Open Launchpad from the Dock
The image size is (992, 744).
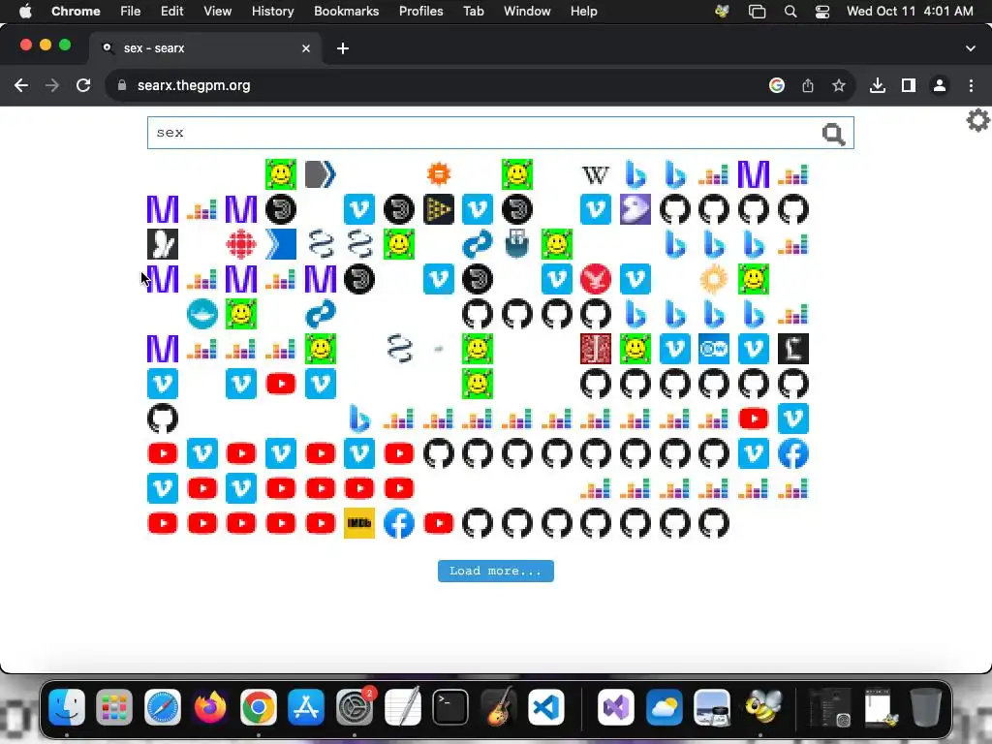[114, 706]
